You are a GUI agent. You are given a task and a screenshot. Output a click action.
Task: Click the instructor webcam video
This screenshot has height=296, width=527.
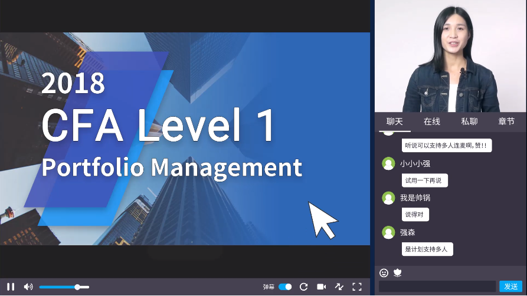pyautogui.click(x=451, y=56)
